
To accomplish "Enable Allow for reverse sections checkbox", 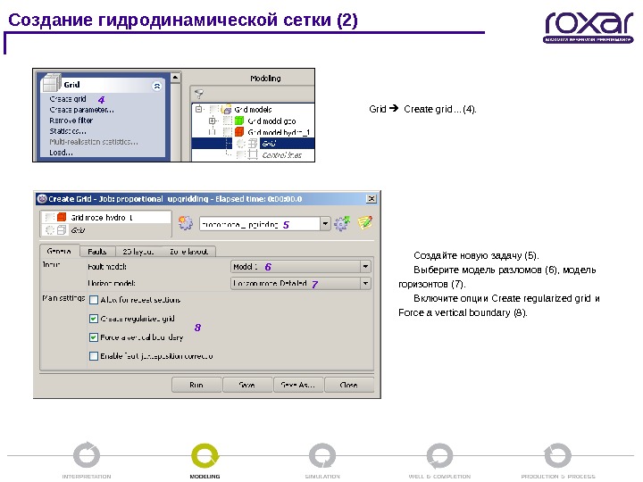I will click(x=94, y=300).
